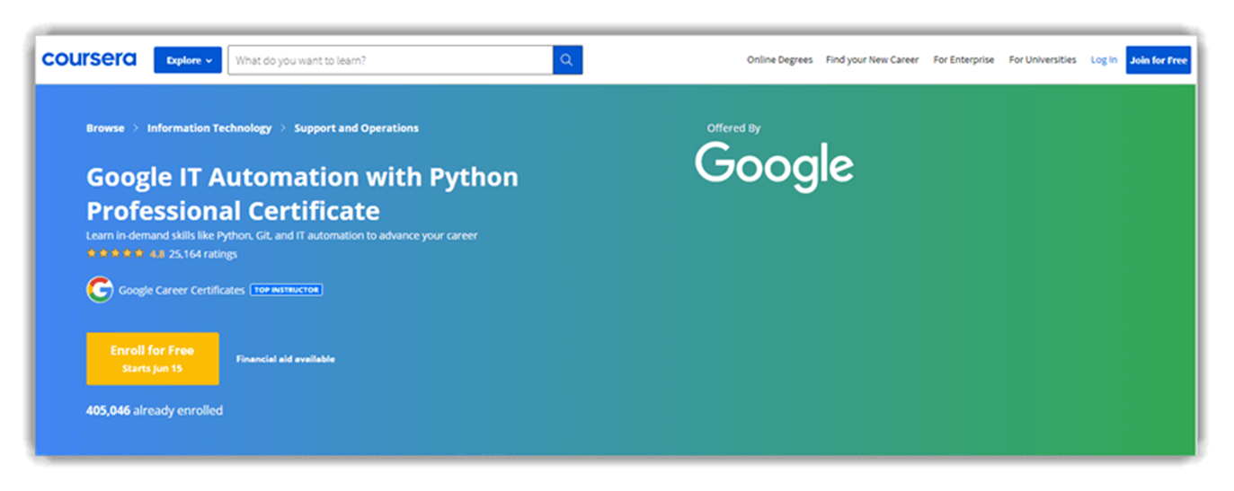Click the Google G logo icon

pyautogui.click(x=100, y=290)
